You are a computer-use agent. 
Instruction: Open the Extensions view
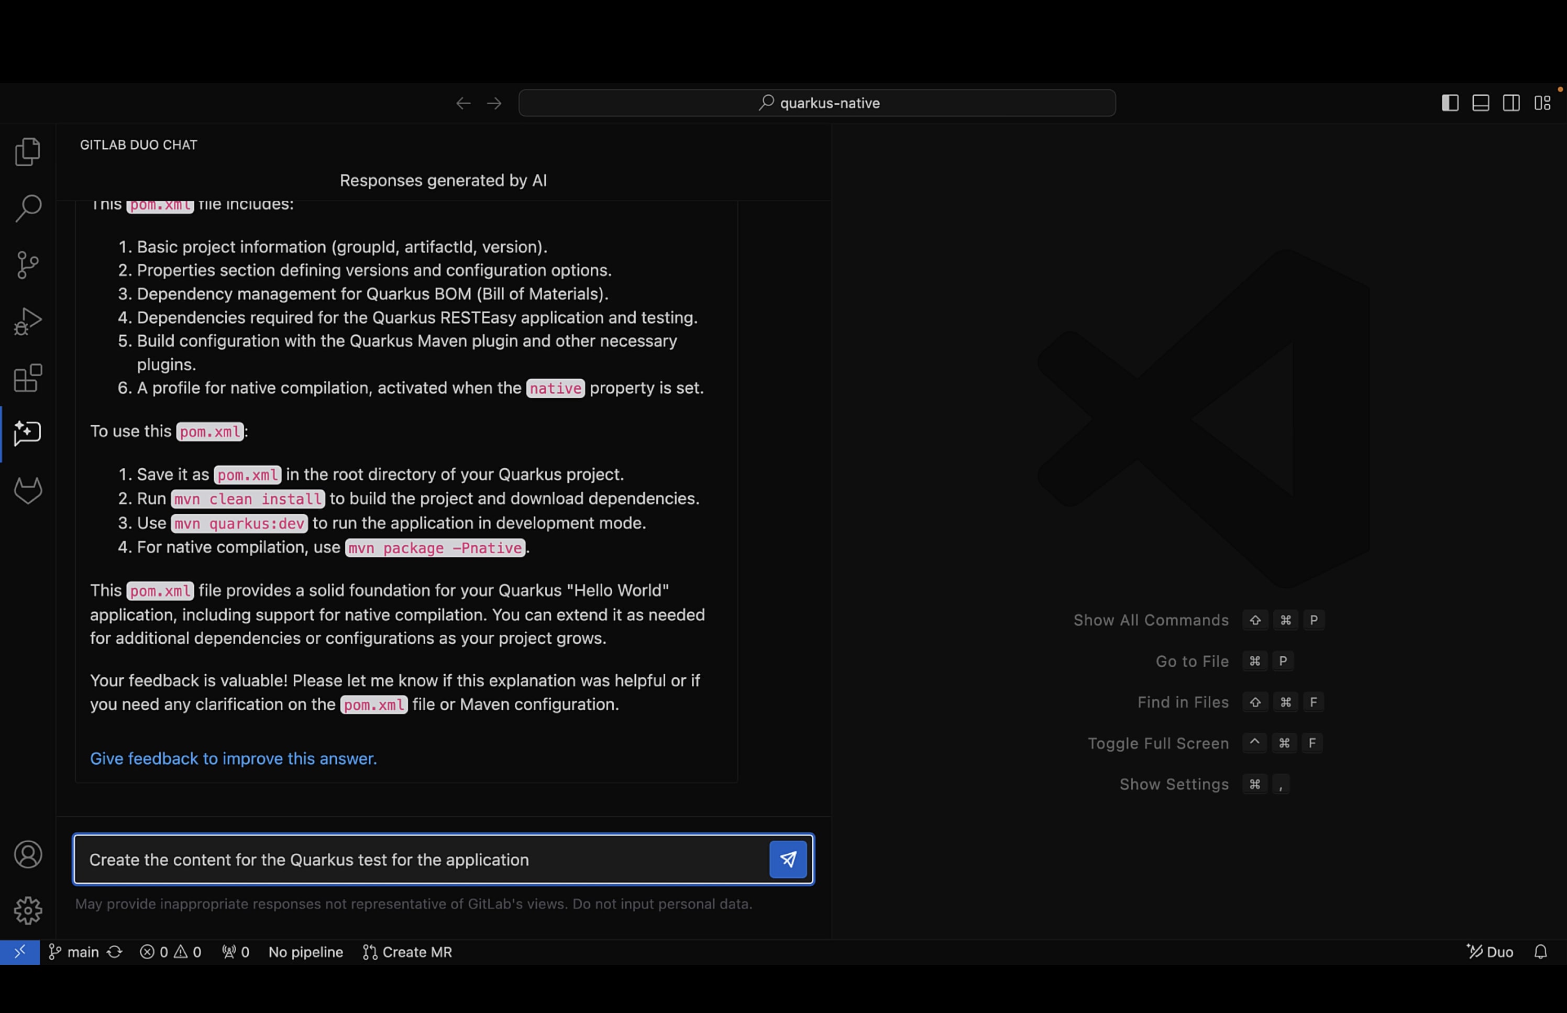click(x=28, y=378)
